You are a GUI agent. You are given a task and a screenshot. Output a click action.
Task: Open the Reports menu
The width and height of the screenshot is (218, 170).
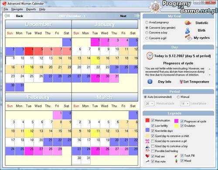31,9
